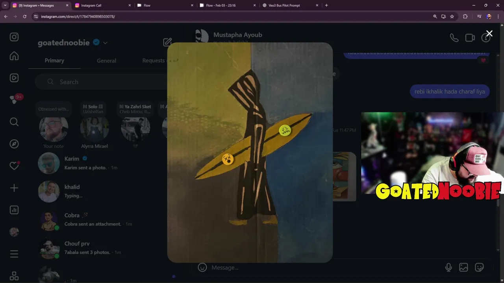Open the emoji picker in message box
The width and height of the screenshot is (504, 283).
[202, 267]
